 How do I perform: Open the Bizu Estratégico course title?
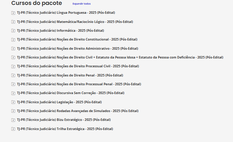tap(64, 120)
